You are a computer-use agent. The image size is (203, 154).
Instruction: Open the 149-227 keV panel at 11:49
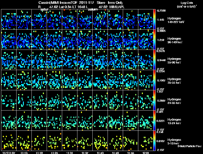[x=115, y=19]
